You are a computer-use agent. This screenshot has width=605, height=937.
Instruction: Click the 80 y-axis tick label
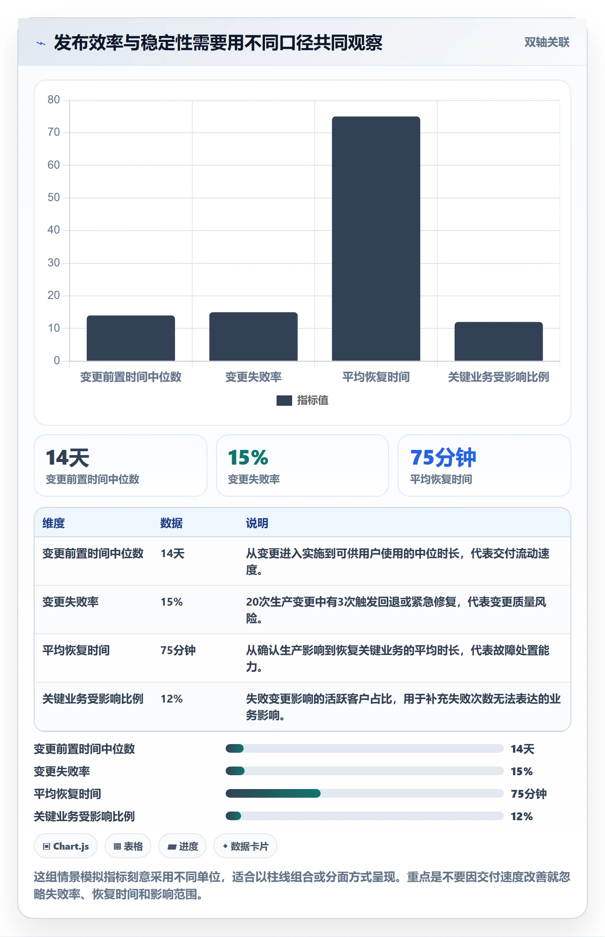(54, 99)
